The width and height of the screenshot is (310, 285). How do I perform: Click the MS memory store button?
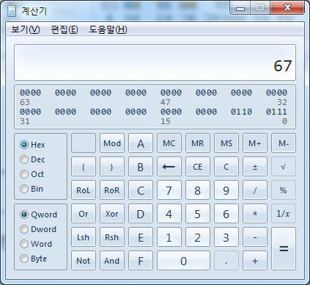tap(226, 143)
